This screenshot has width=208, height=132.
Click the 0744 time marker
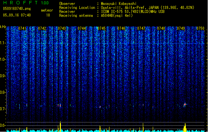click(82, 28)
